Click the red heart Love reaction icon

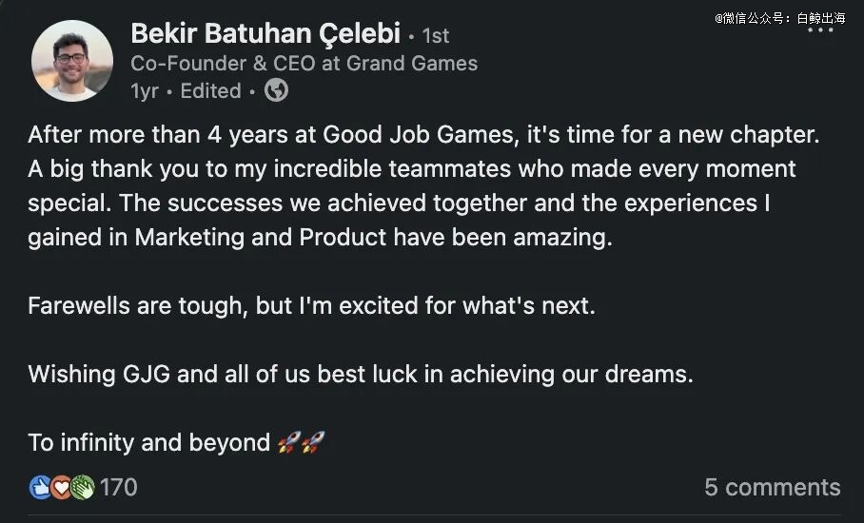pos(62,488)
